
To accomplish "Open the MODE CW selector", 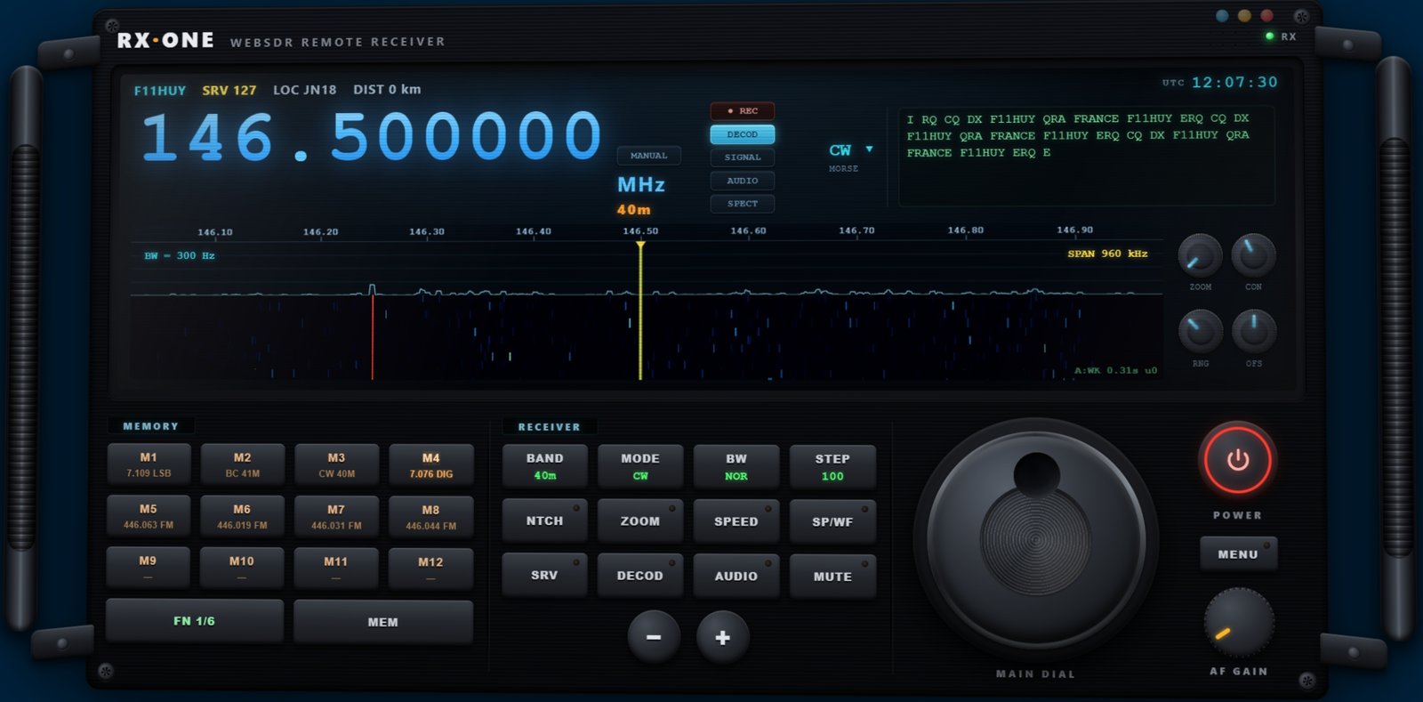I will coord(640,466).
